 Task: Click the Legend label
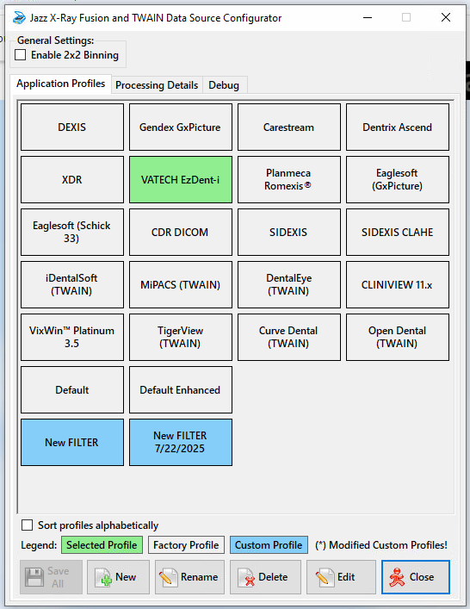point(39,545)
